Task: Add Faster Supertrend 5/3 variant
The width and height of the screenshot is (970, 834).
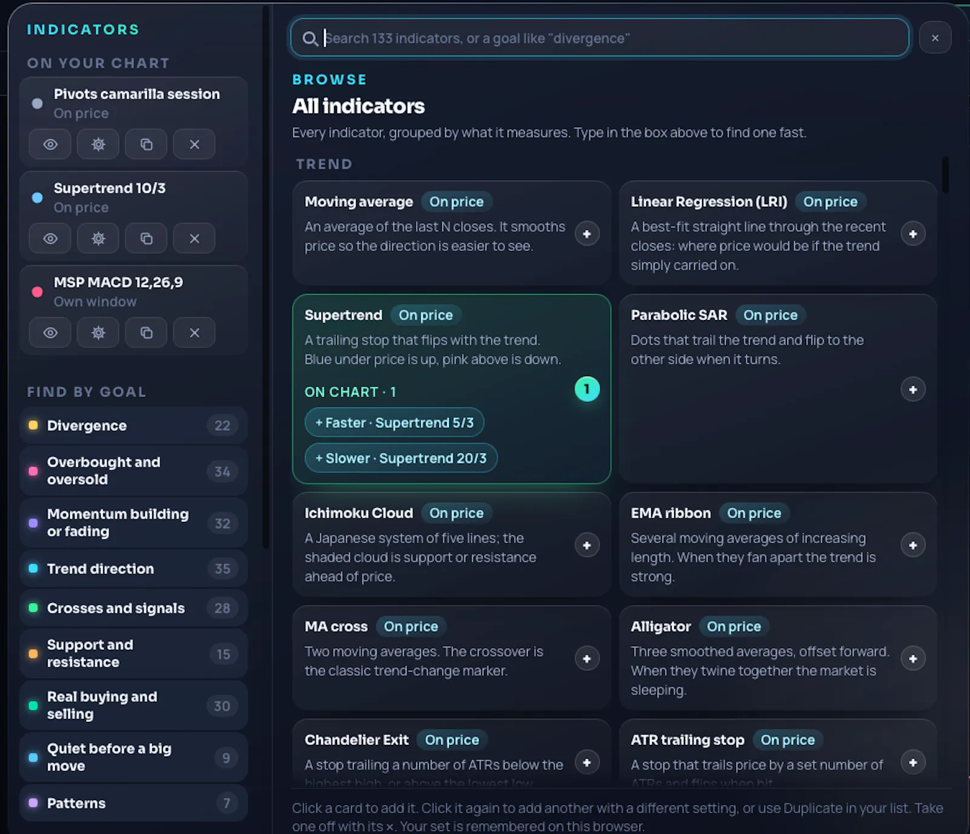Action: 394,422
